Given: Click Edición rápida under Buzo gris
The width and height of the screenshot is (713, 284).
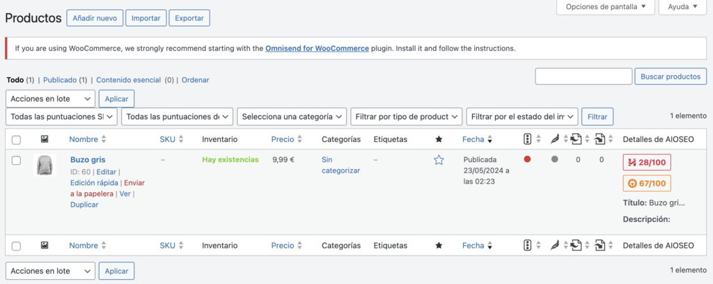Looking at the screenshot, I should pyautogui.click(x=94, y=182).
